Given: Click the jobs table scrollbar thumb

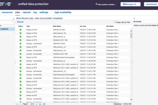Looking at the screenshot, I should [131, 35].
